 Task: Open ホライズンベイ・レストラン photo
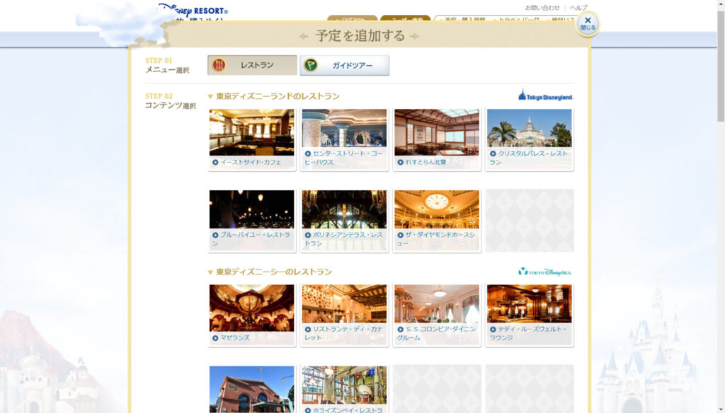[344, 385]
